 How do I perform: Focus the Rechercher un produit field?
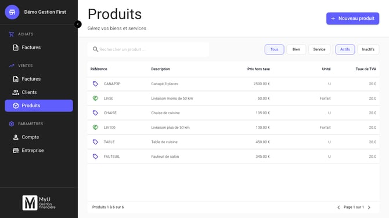click(148, 49)
